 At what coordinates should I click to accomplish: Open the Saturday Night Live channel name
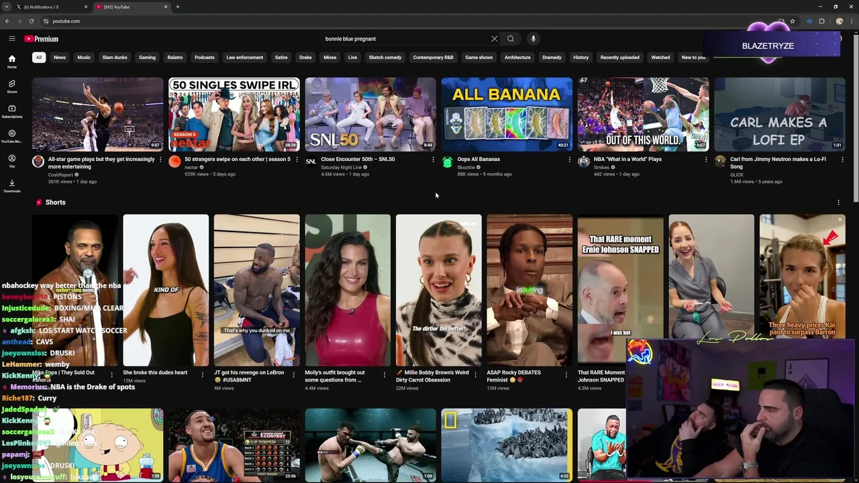341,167
